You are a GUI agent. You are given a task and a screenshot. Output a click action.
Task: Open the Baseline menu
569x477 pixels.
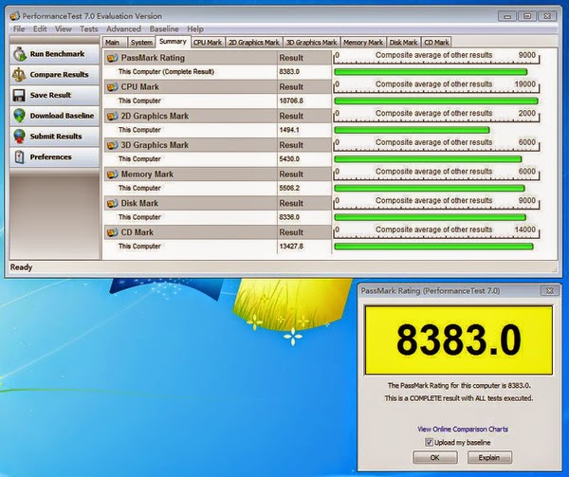164,29
